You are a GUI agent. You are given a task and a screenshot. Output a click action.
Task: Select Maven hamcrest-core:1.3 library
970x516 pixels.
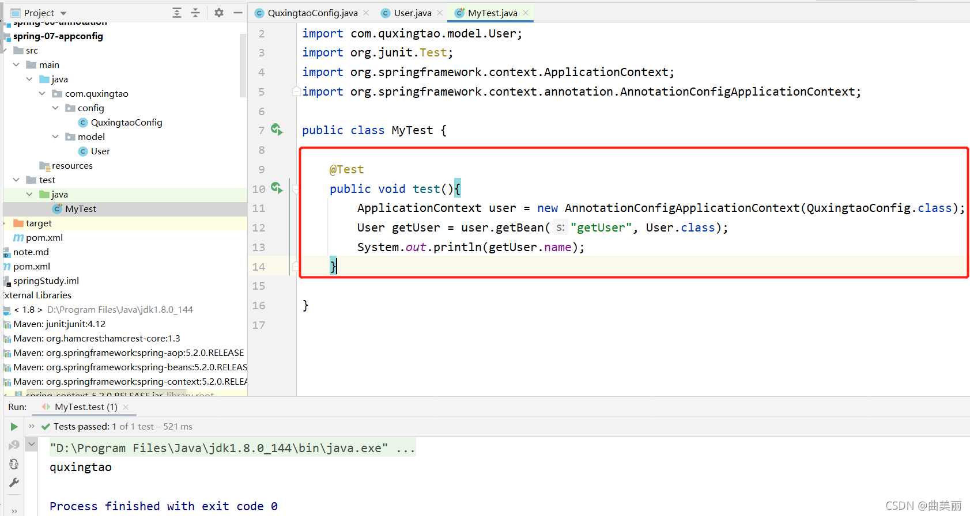click(x=97, y=338)
